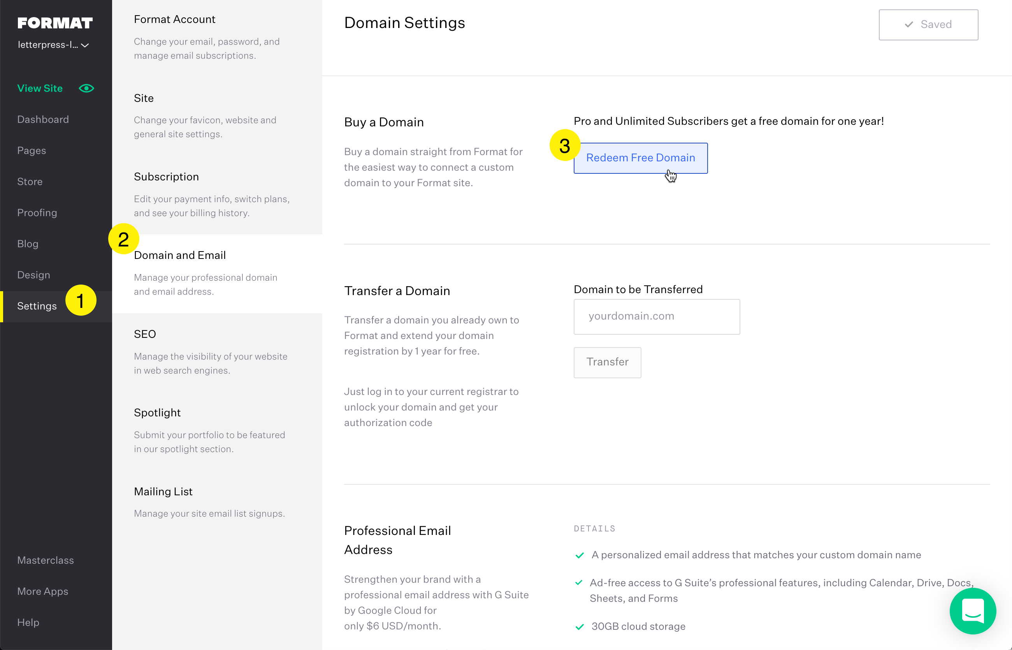
Task: Go to Dashboard in the sidebar
Action: [x=43, y=119]
